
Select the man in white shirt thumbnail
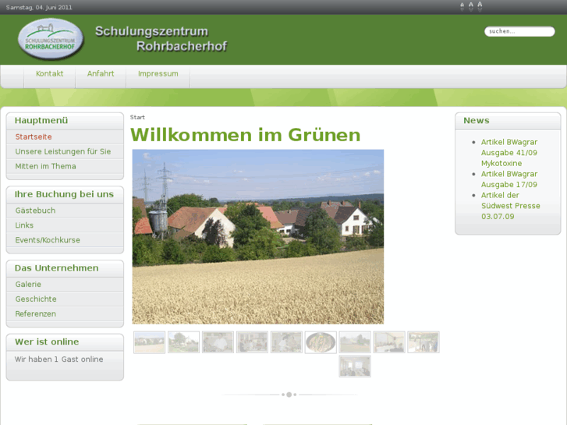point(218,342)
